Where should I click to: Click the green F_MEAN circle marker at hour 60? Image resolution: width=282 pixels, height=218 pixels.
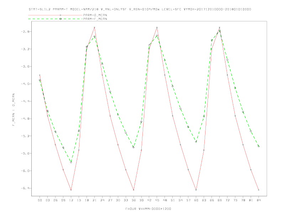coord(196,142)
